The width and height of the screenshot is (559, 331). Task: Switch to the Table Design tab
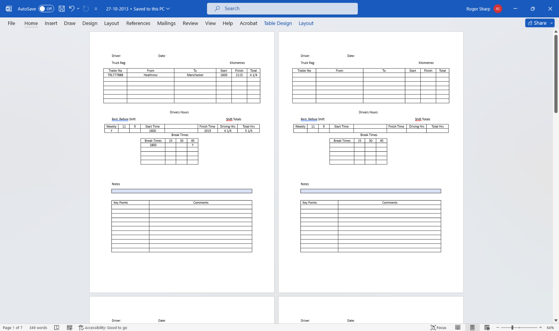click(x=277, y=23)
